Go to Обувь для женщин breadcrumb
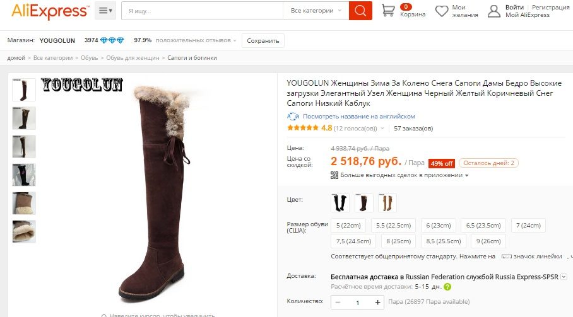 [133, 57]
